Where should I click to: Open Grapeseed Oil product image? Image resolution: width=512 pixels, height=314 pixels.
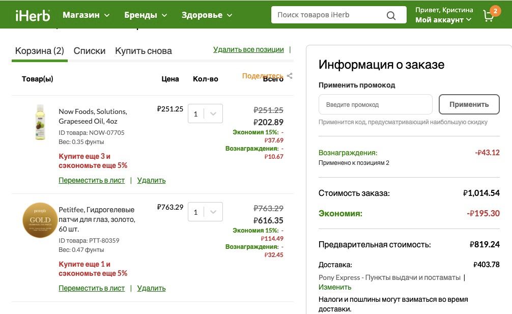[x=40, y=122]
